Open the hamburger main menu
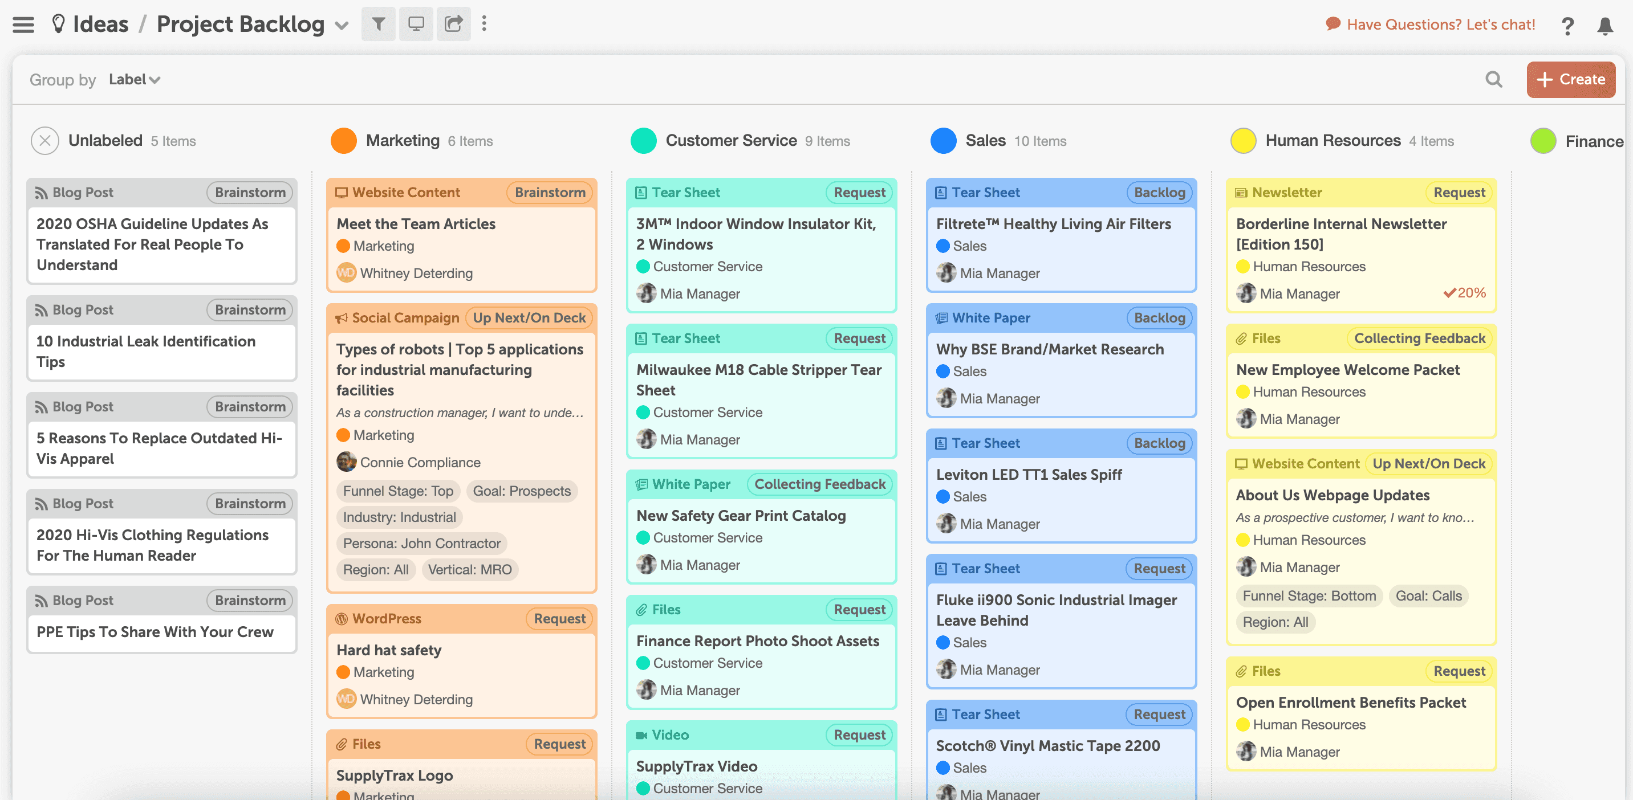 point(23,25)
